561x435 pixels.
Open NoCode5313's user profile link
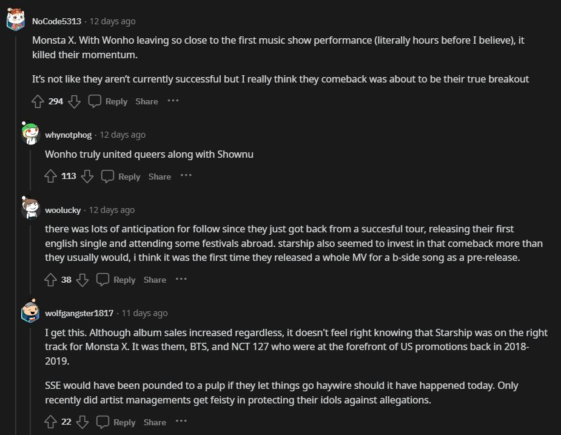(x=56, y=21)
